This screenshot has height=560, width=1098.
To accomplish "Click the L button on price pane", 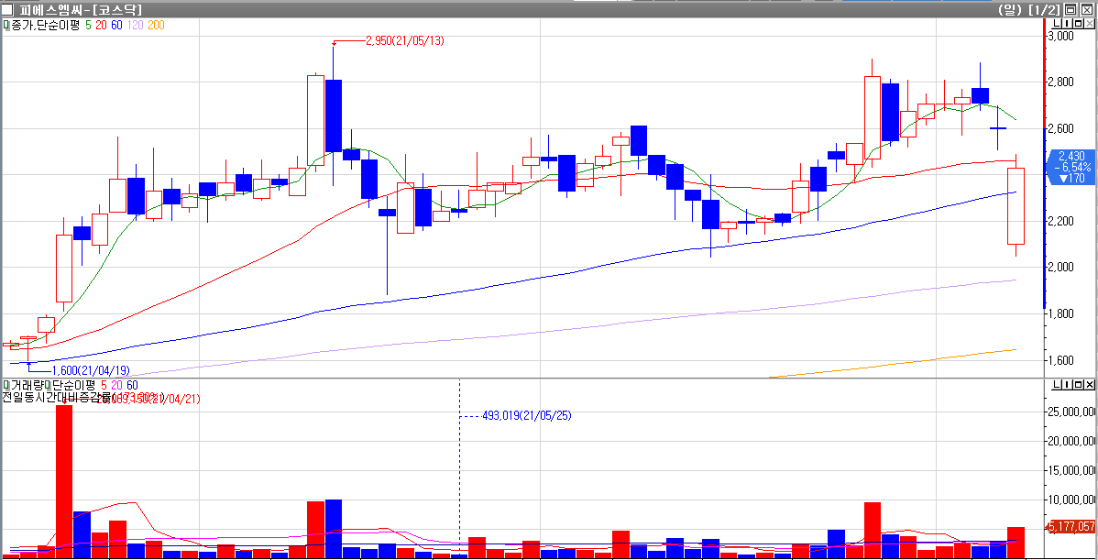I will click(1056, 25).
